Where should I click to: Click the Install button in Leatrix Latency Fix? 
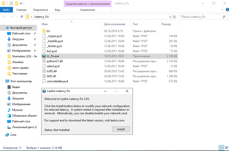tap(121, 129)
